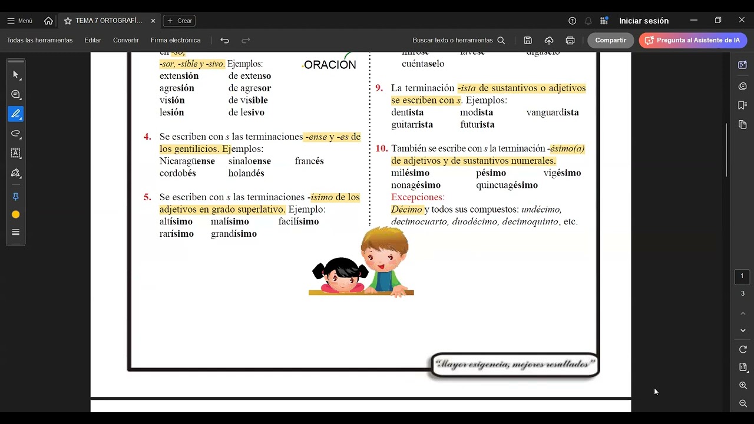Toggle the pin on the quick toolbar
Screen dimensions: 754x424
coord(16,197)
